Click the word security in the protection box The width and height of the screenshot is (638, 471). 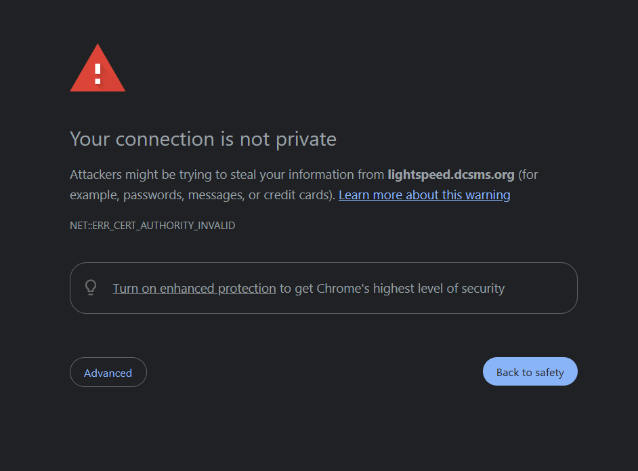pyautogui.click(x=483, y=289)
